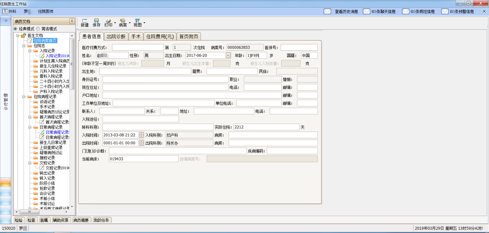This screenshot has width=489, height=233.
Task: Open the 交班记录2019 document entry
Action: tap(57, 168)
